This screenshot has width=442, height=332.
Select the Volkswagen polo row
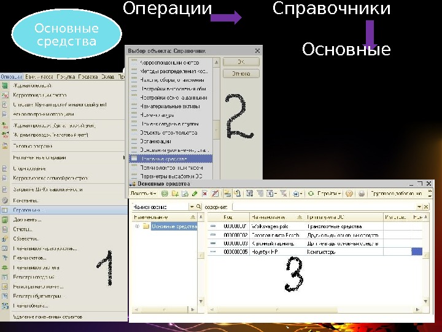pos(315,226)
